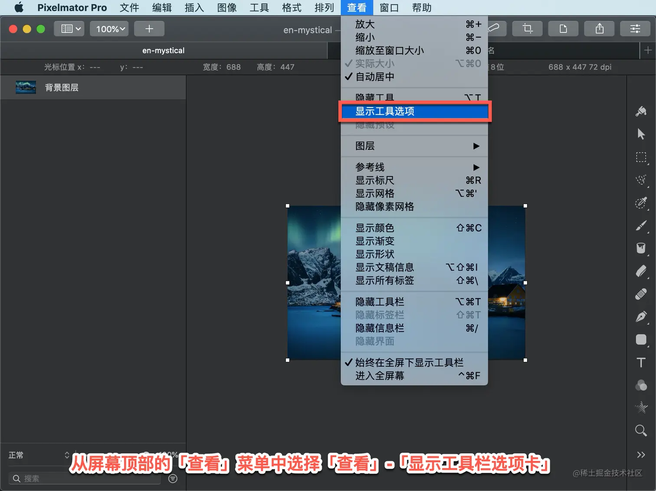Choose 显示颜色 menu item
656x491 pixels.
click(x=414, y=228)
